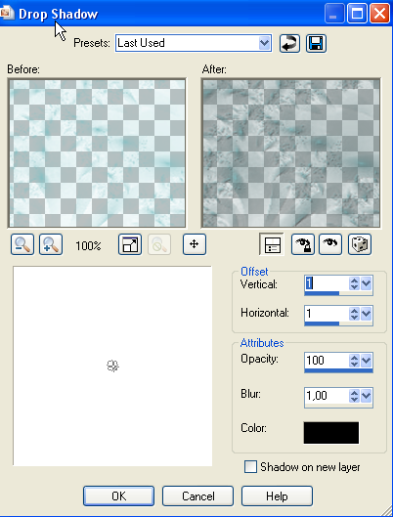Click the resize dialog preview icon
The image size is (393, 517).
coord(130,244)
